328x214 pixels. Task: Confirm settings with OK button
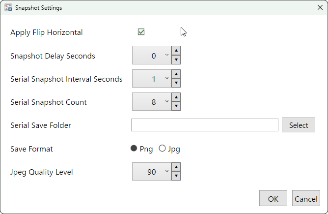tap(273, 198)
